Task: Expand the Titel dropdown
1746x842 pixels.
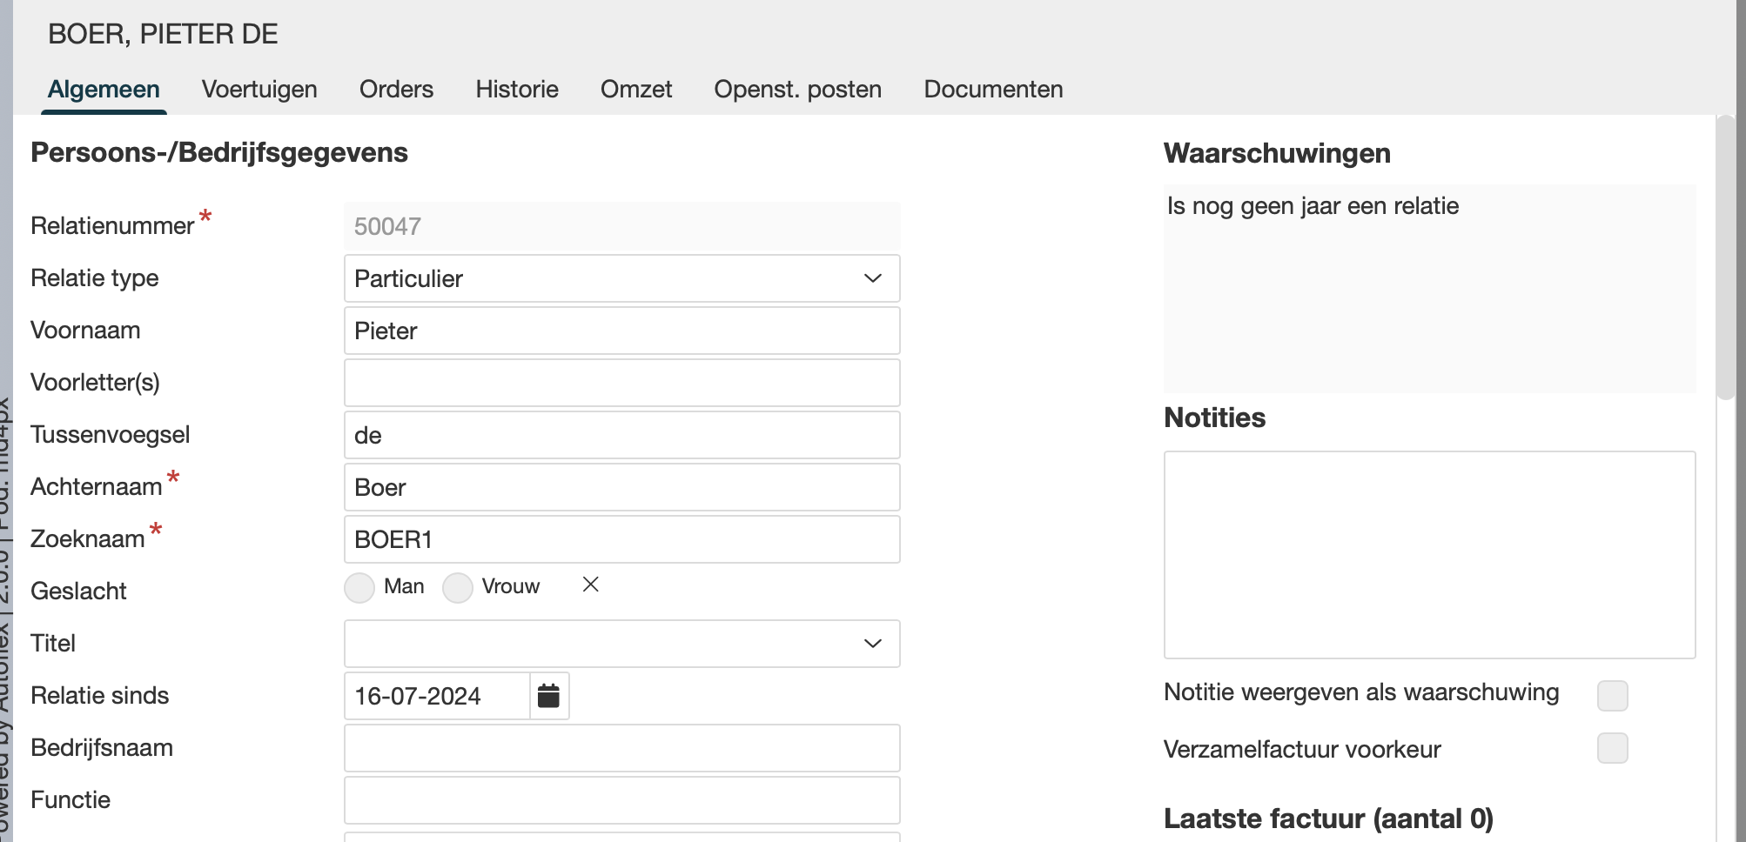Action: click(x=621, y=644)
